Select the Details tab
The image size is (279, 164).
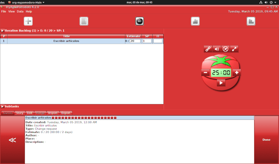[x=8, y=113]
